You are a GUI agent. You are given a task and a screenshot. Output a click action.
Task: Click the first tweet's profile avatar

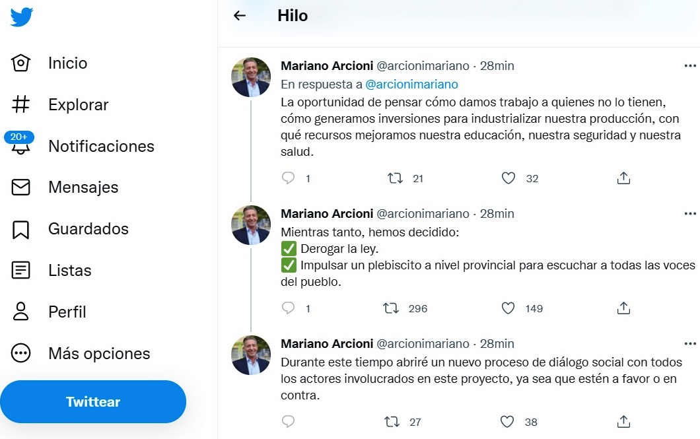tap(251, 77)
